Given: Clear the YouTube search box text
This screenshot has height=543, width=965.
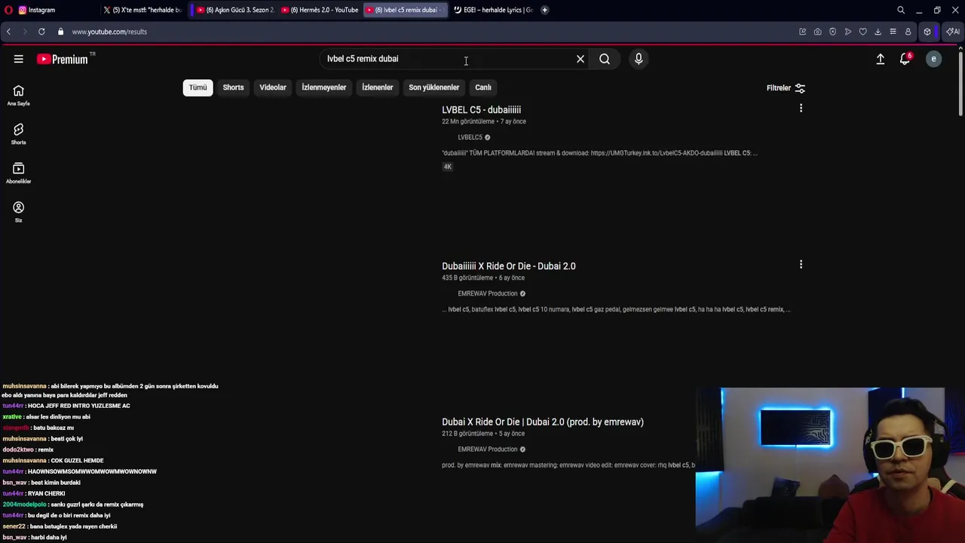Looking at the screenshot, I should [x=581, y=59].
